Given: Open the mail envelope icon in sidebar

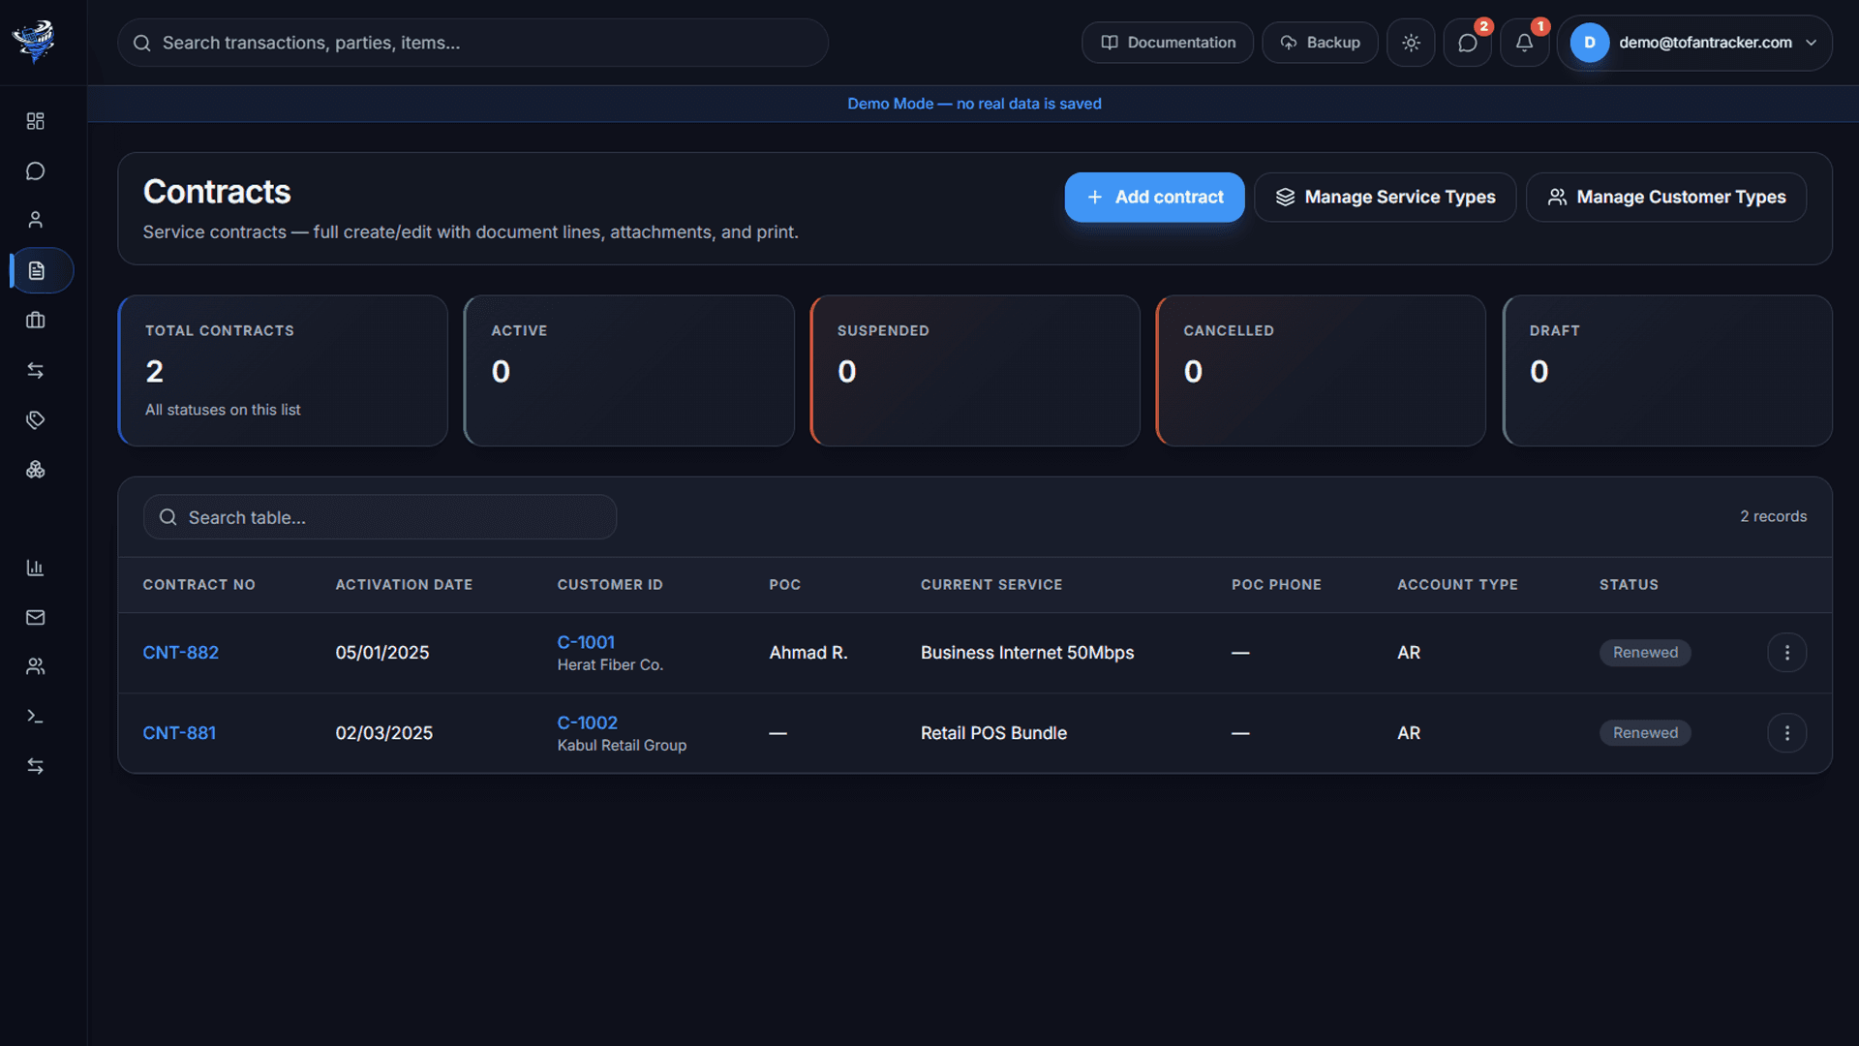Looking at the screenshot, I should point(36,617).
